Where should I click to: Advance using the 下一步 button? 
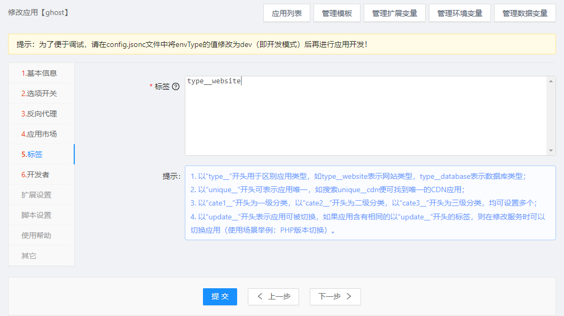pyautogui.click(x=335, y=297)
